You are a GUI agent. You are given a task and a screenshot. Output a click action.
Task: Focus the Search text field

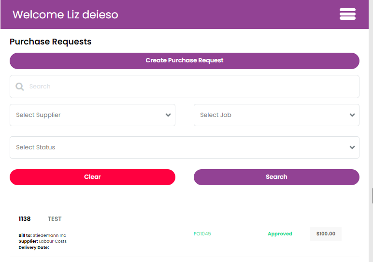(185, 87)
